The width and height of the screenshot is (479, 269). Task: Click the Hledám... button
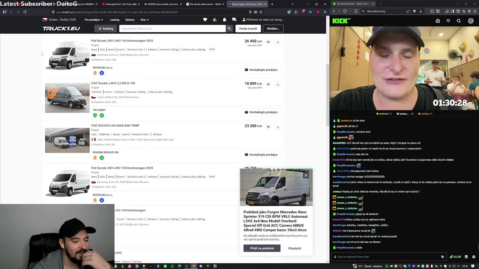tap(273, 28)
